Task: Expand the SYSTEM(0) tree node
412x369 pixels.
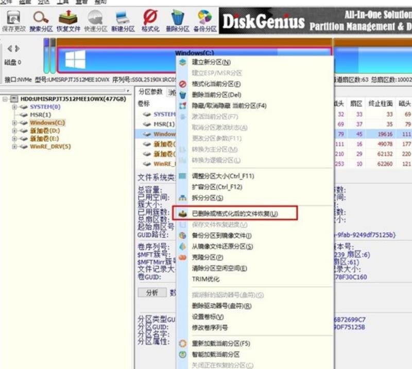Action: pos(14,107)
